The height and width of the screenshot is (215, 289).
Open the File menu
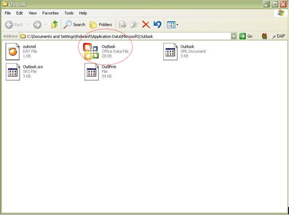click(8, 13)
